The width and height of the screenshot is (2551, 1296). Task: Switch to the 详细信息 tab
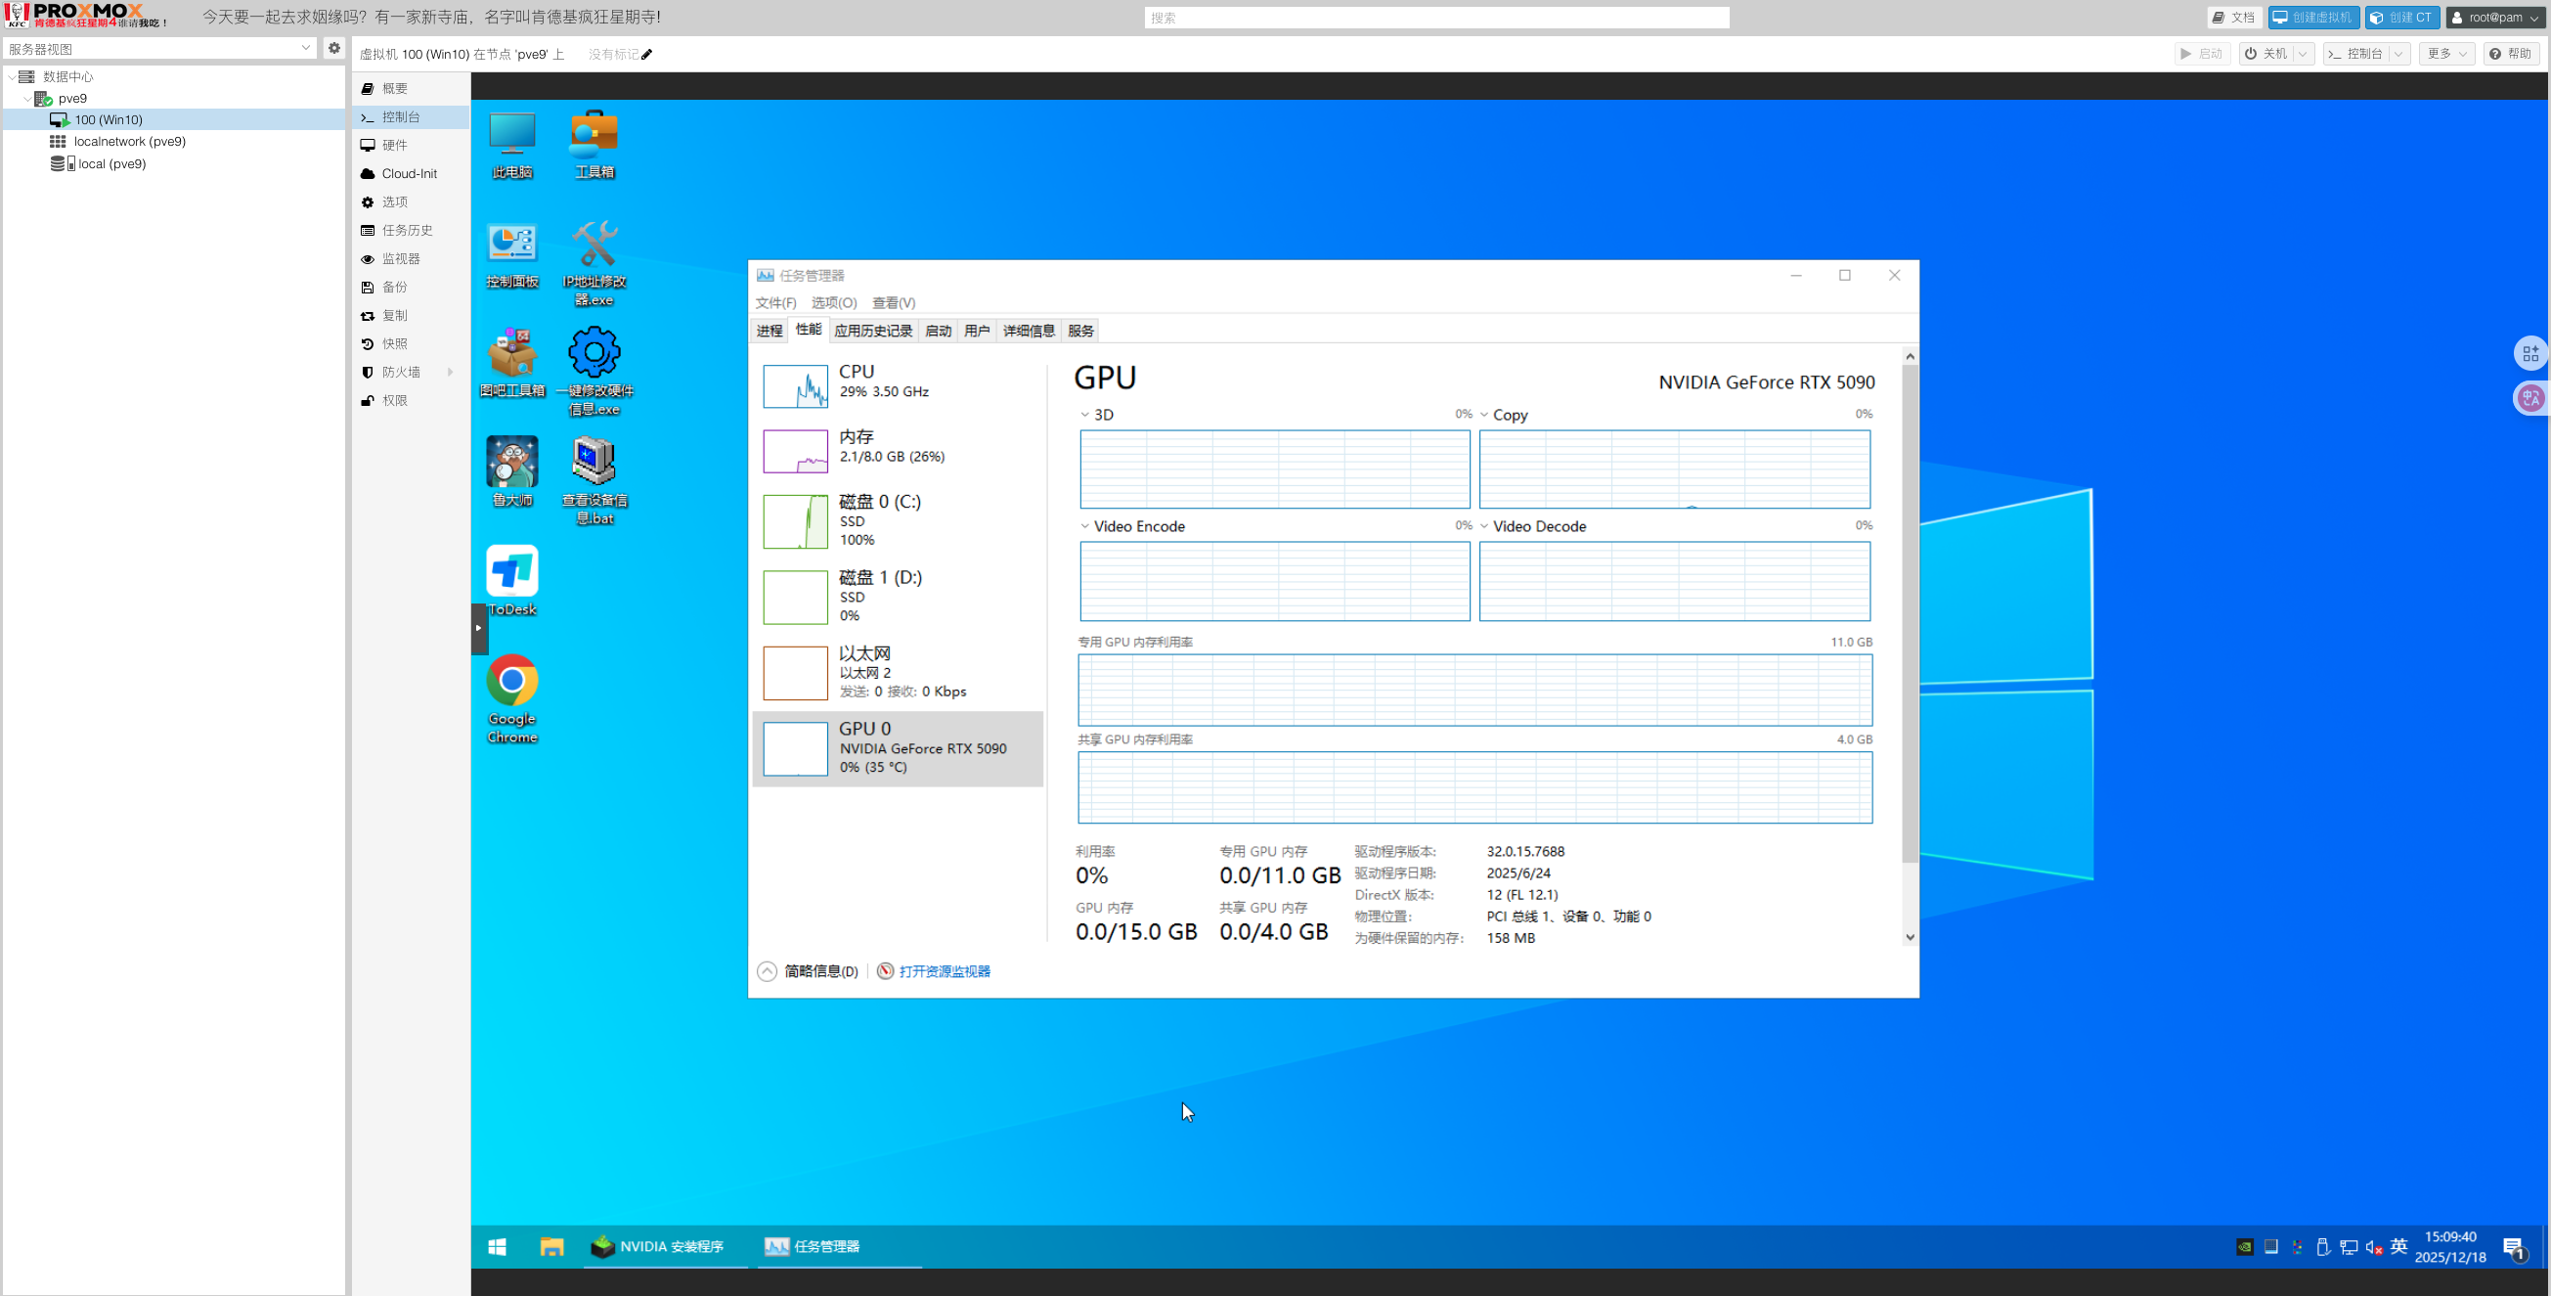click(x=1028, y=331)
